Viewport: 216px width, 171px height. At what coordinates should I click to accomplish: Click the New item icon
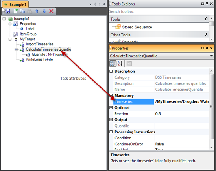pyautogui.click(x=16, y=11)
